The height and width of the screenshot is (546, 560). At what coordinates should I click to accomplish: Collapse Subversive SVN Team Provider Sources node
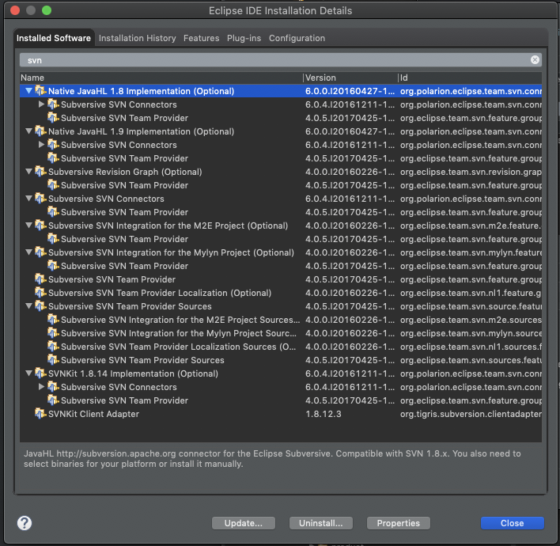click(29, 306)
